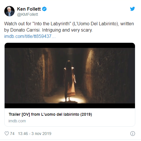Click the black letterbox bar atop the trailer card
This screenshot has height=141, width=141.
[70, 45]
